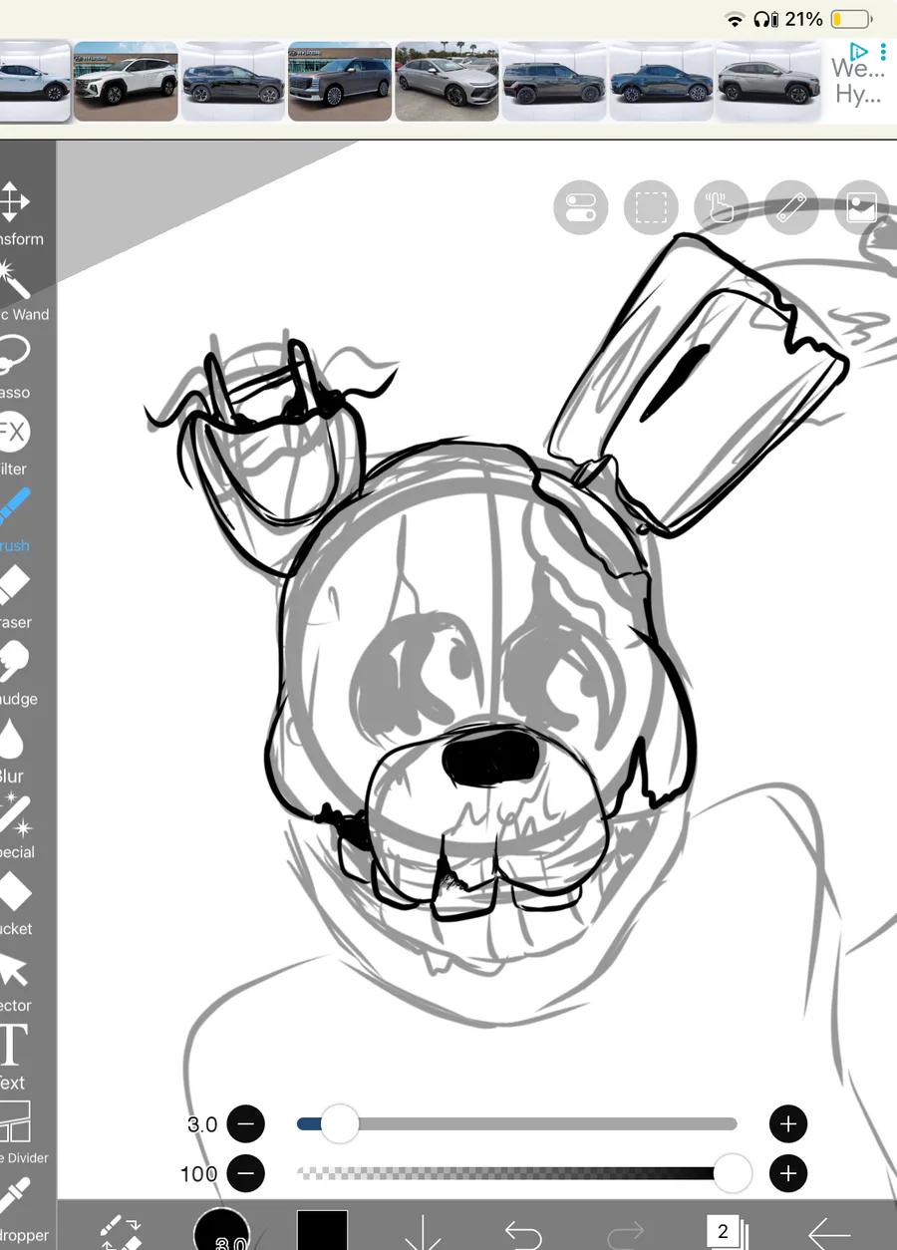
Task: Tap the Wi-Fi status icon
Action: pyautogui.click(x=736, y=19)
